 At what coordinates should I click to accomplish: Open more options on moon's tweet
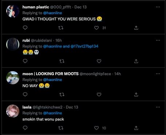click(x=158, y=74)
